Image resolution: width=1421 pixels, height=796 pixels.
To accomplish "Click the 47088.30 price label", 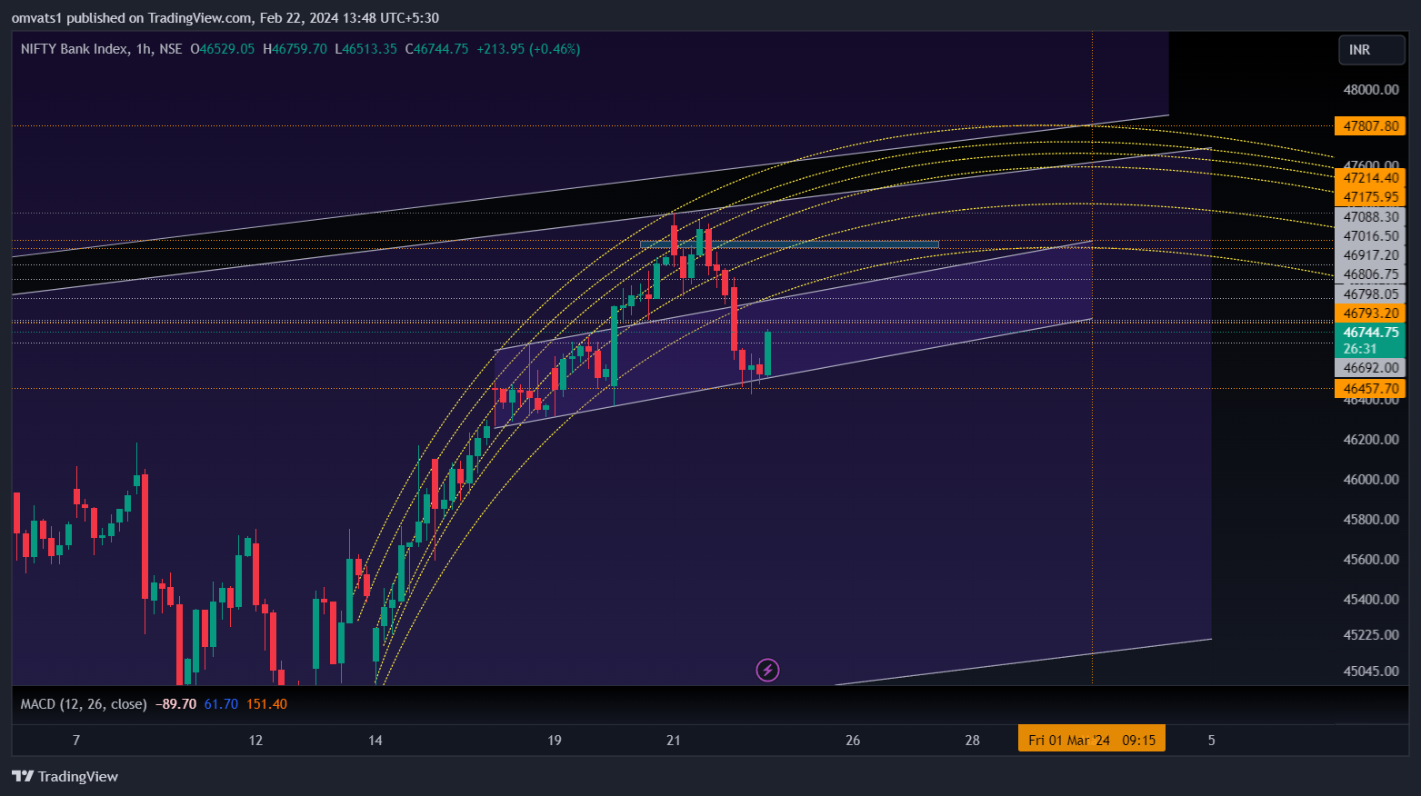I will point(1370,217).
